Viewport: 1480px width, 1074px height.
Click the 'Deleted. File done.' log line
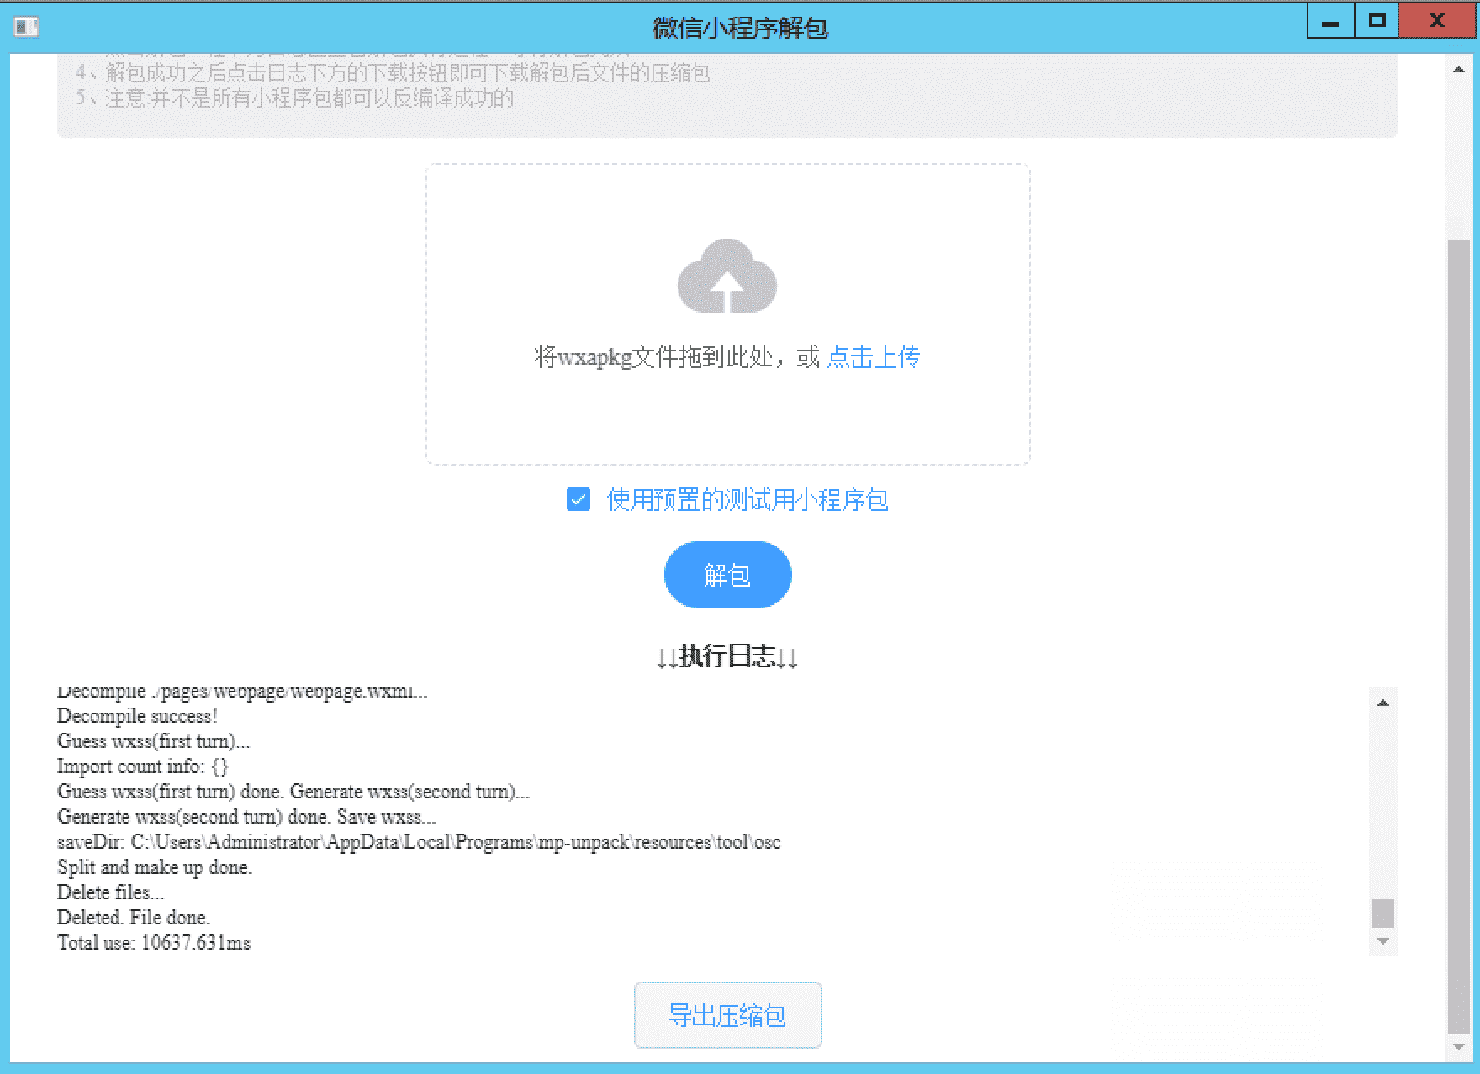[134, 918]
